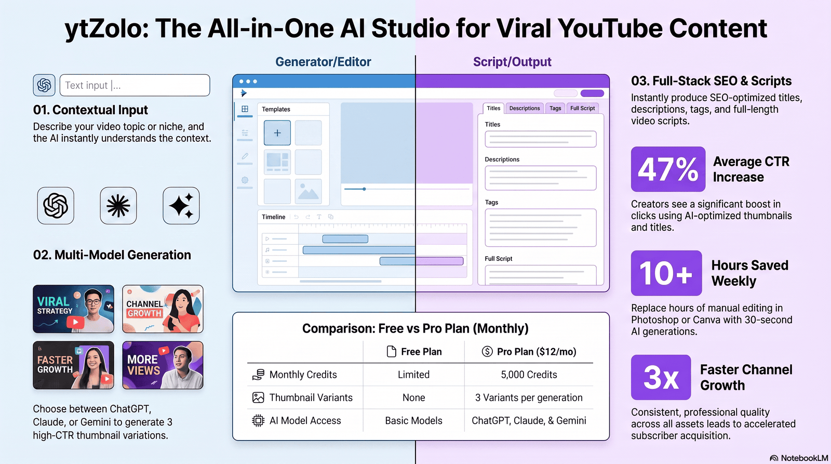Click the Descriptions output text box
831x464 pixels.
(x=541, y=178)
